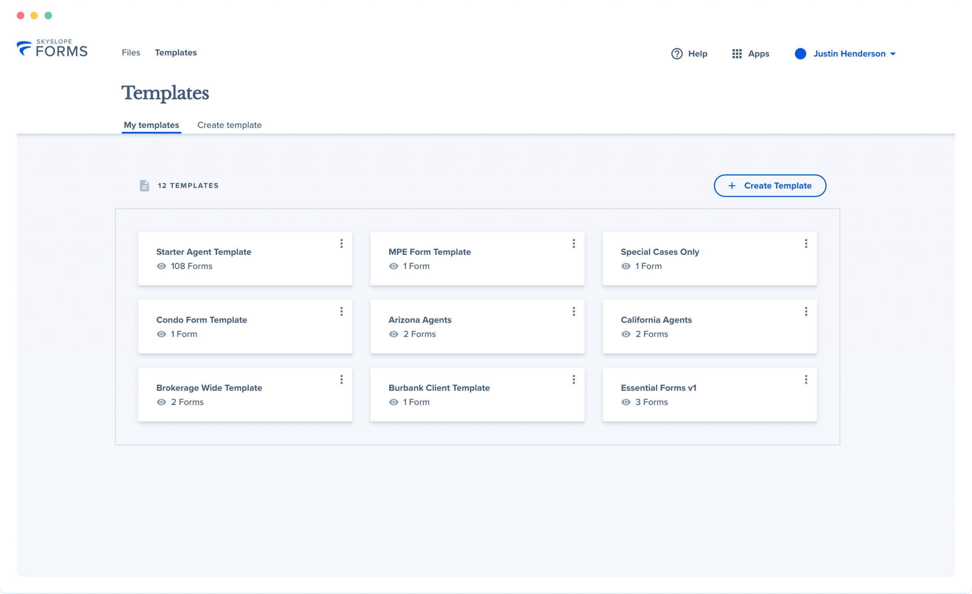The height and width of the screenshot is (594, 972).
Task: Click the SkySlope Forms logo
Action: pos(52,48)
